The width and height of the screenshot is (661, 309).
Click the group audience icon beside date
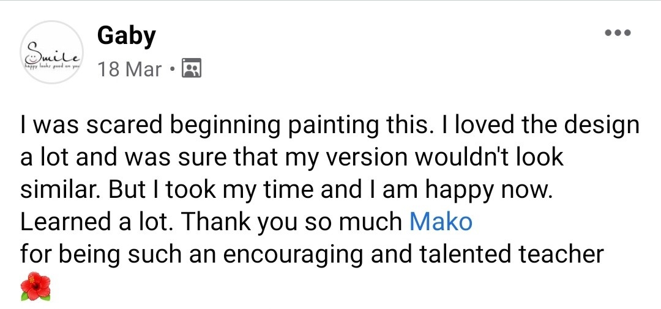[x=192, y=69]
